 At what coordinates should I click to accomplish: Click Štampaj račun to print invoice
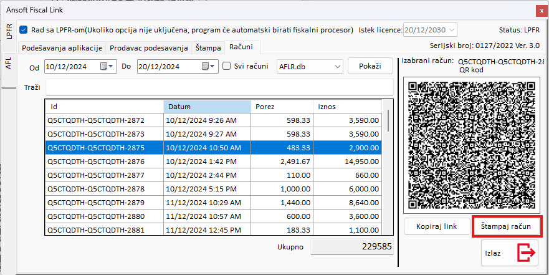point(507,226)
